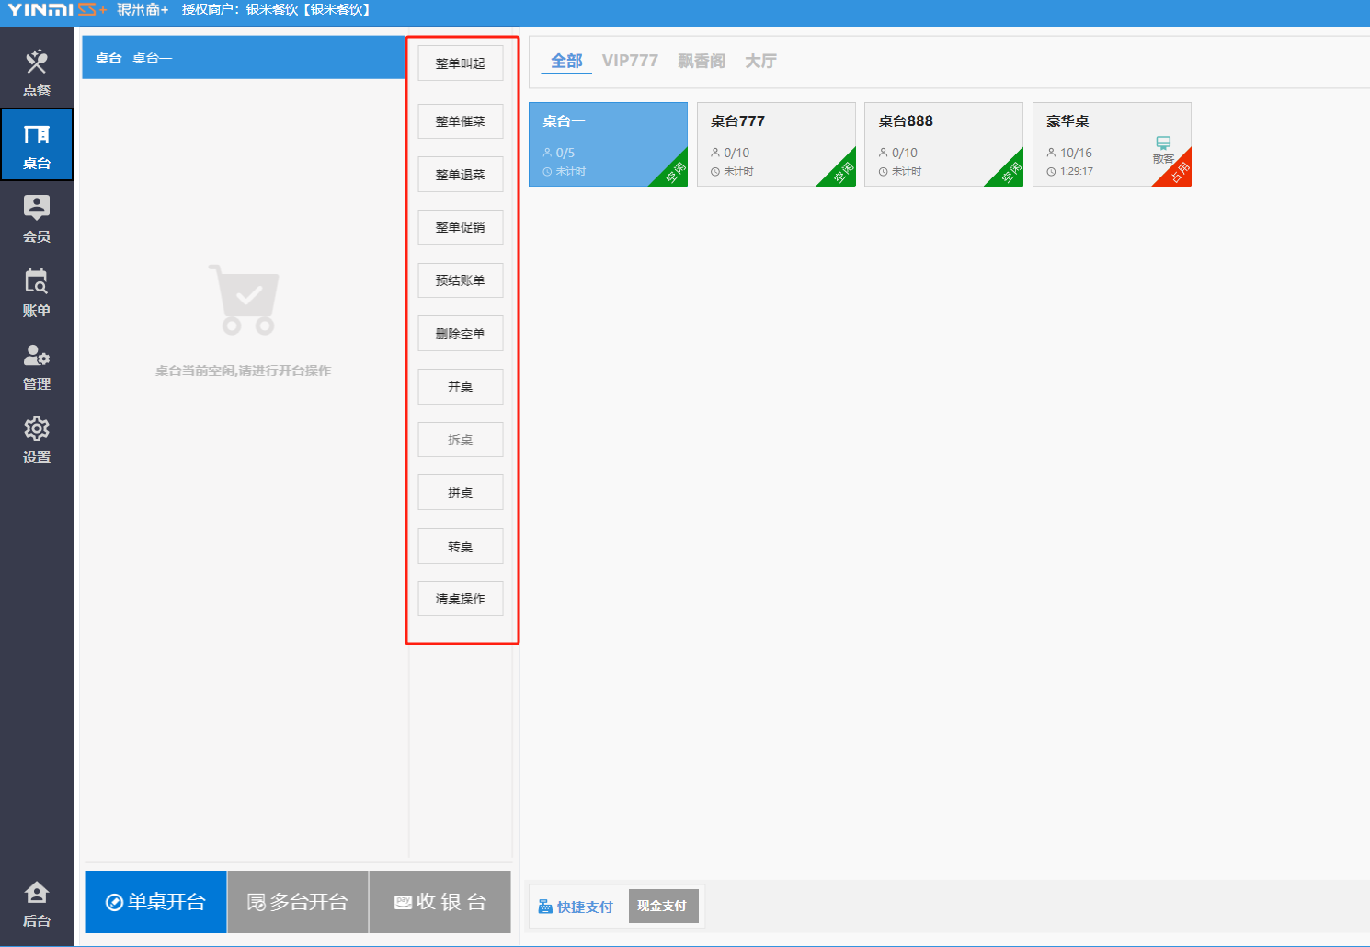Screen dimensions: 1370x947
Task: Select the 桌台 table icon in sidebar
Action: [x=37, y=135]
